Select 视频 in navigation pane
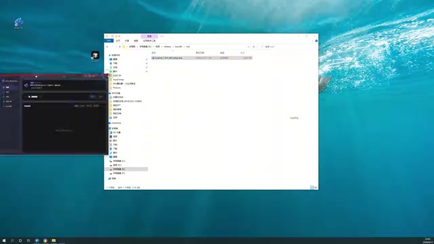This screenshot has height=244, width=434. [x=115, y=137]
